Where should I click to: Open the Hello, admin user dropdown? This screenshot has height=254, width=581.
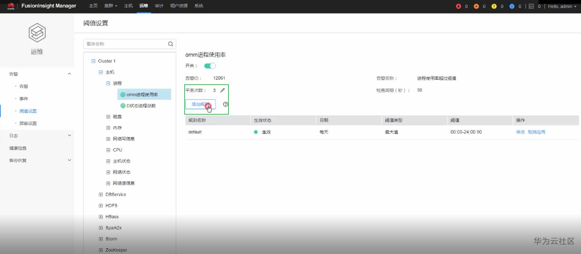[562, 6]
